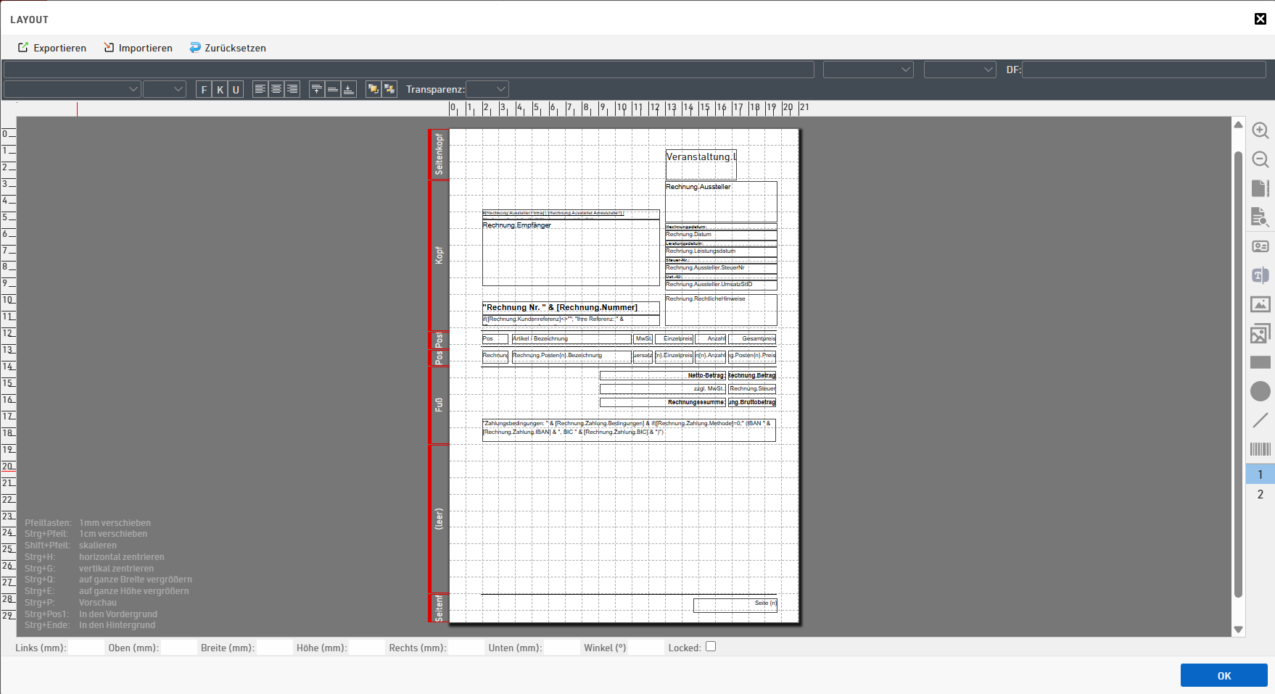Click the zoom in magnifier icon
The width and height of the screenshot is (1275, 694).
pyautogui.click(x=1260, y=130)
